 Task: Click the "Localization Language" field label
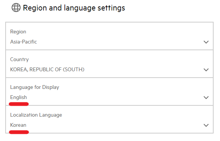tap(36, 115)
